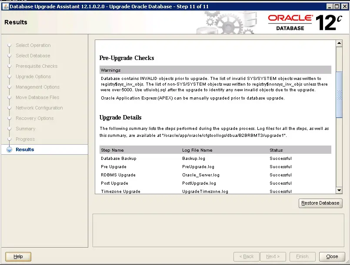The height and width of the screenshot is (265, 350).
Task: Click the results pane scrollbar thumb
Action: (339, 95)
